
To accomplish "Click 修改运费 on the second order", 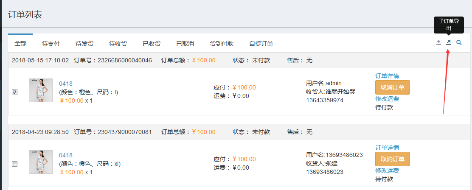I will (x=387, y=170).
